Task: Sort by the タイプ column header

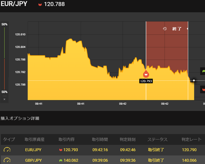Action: (9, 139)
